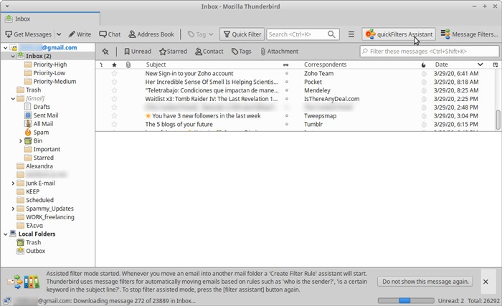Toggle the Quick Filter bar
The height and width of the screenshot is (306, 502).
(x=242, y=34)
